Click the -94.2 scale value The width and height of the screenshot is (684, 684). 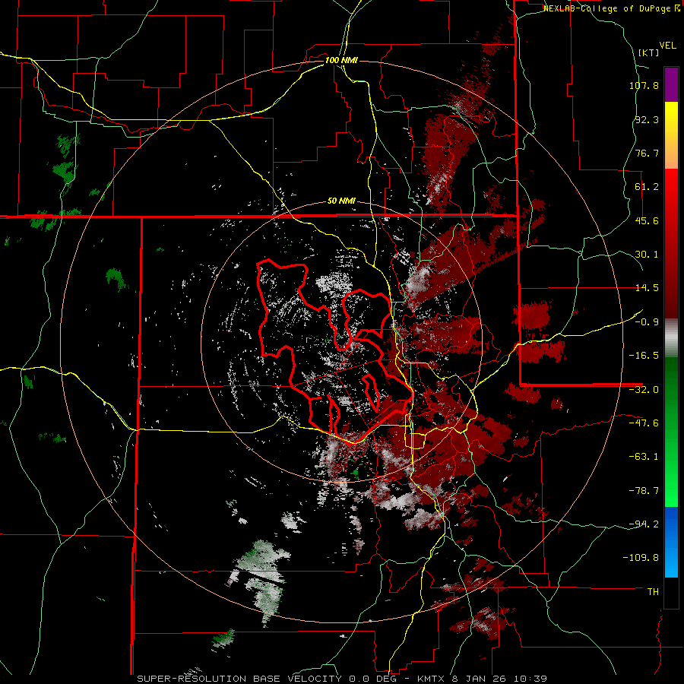pos(644,524)
